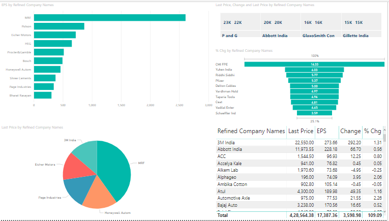Sort table by Last Price column header
The height and width of the screenshot is (221, 389).
click(x=300, y=131)
